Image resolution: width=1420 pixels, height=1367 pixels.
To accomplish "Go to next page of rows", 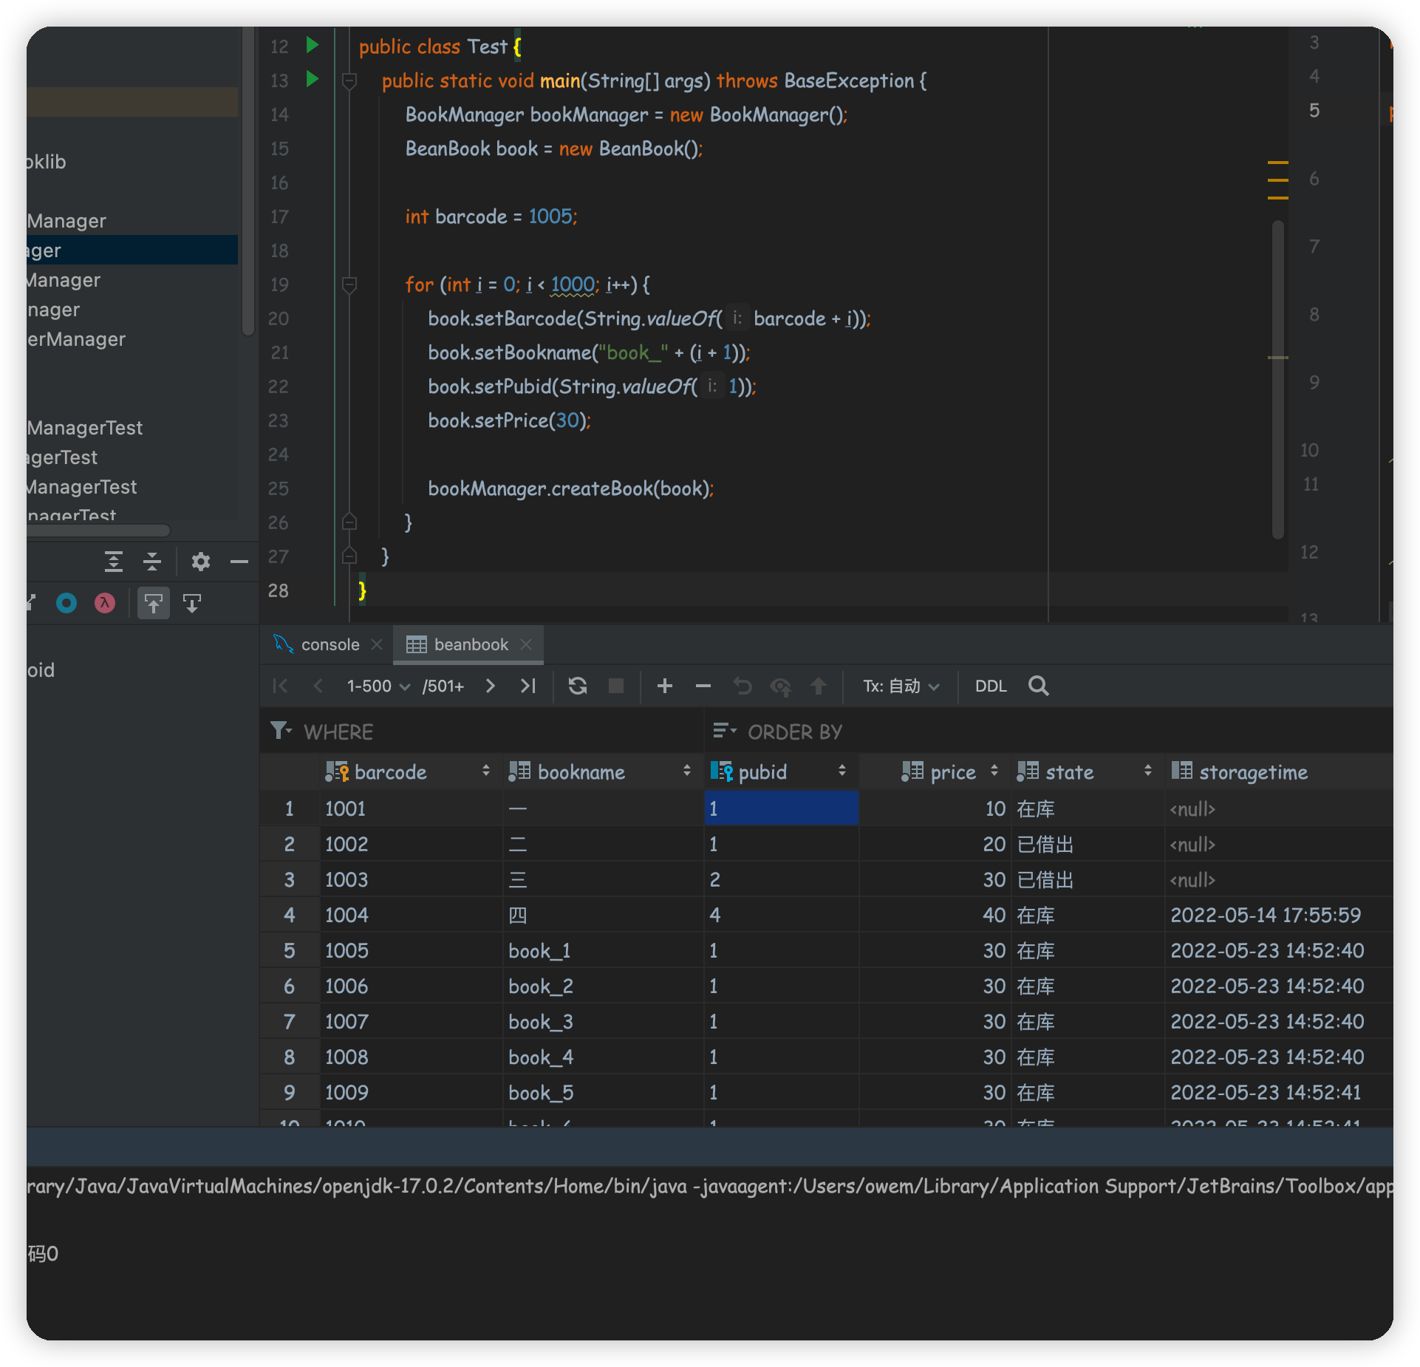I will click(x=490, y=686).
